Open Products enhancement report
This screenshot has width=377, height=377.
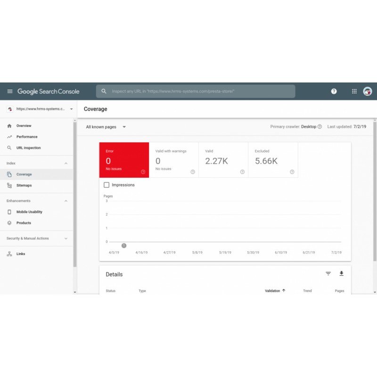tap(37, 223)
